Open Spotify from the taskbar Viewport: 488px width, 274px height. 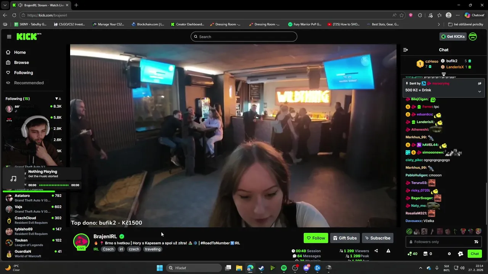coord(284,268)
